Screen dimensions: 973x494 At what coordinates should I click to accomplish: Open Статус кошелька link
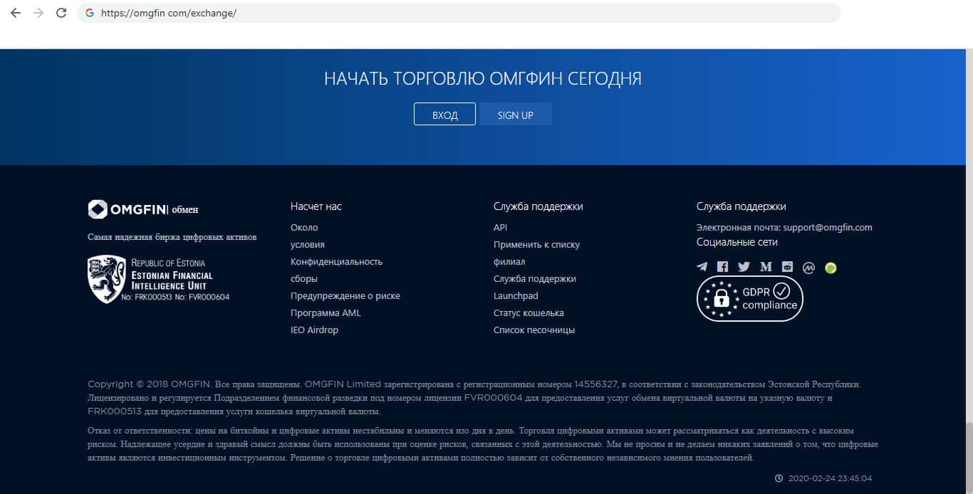[x=529, y=313]
